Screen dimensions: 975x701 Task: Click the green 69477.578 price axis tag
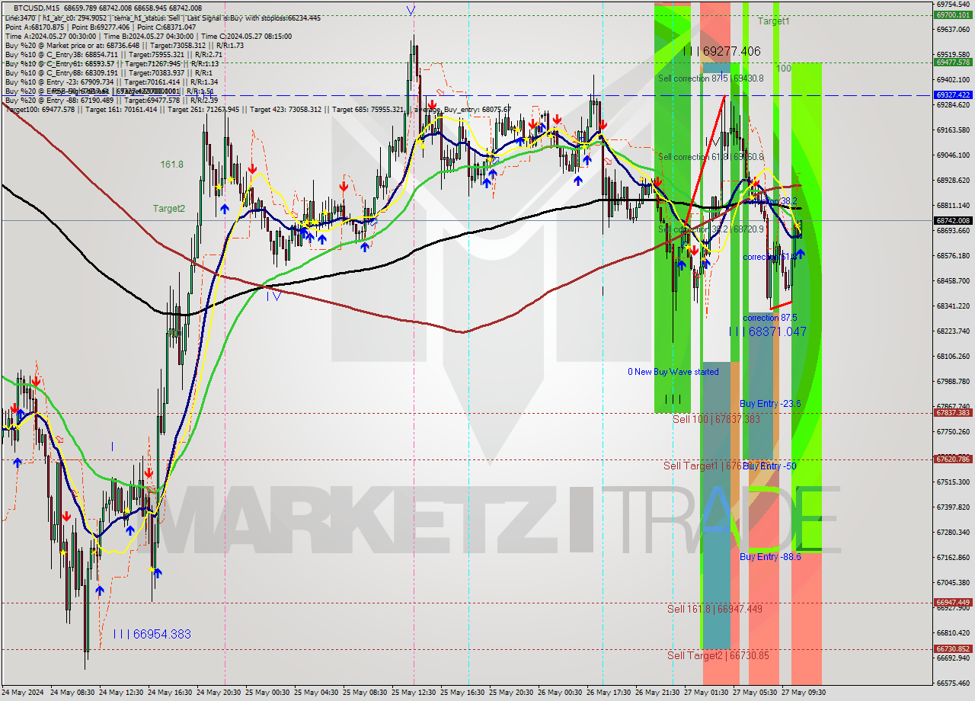point(953,62)
